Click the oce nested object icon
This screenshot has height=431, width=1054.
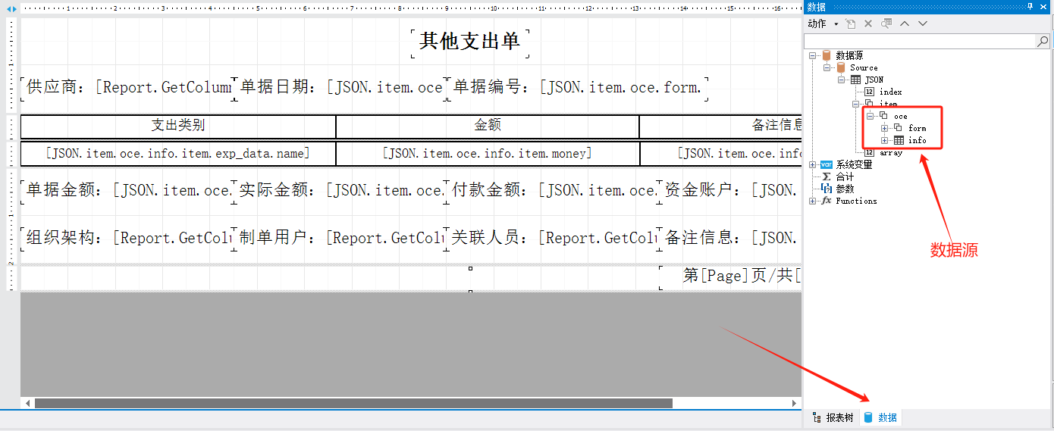[x=883, y=116]
